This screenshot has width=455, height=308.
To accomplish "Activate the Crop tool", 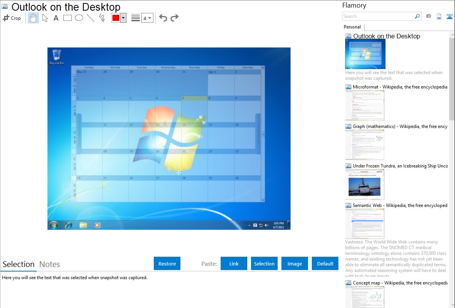I will point(12,18).
